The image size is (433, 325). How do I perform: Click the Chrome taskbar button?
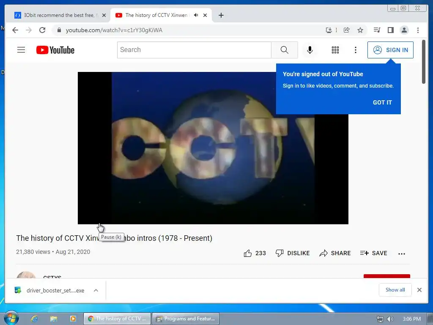[117, 319]
